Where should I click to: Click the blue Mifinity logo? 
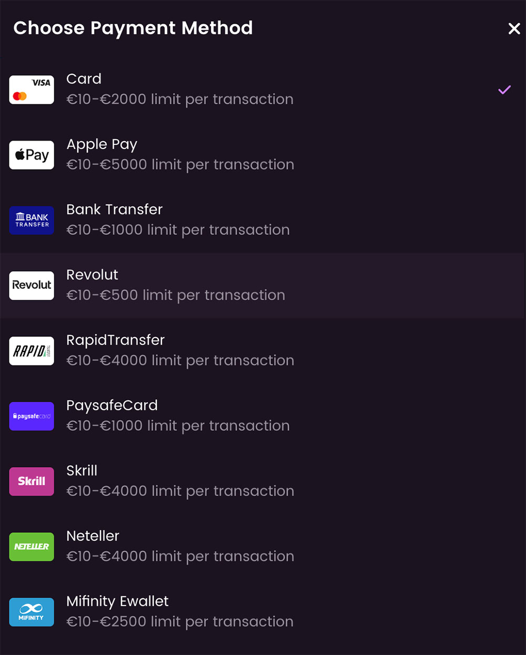click(x=32, y=612)
